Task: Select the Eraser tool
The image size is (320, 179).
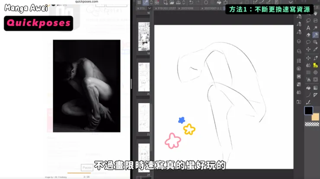Action: [x=308, y=35]
